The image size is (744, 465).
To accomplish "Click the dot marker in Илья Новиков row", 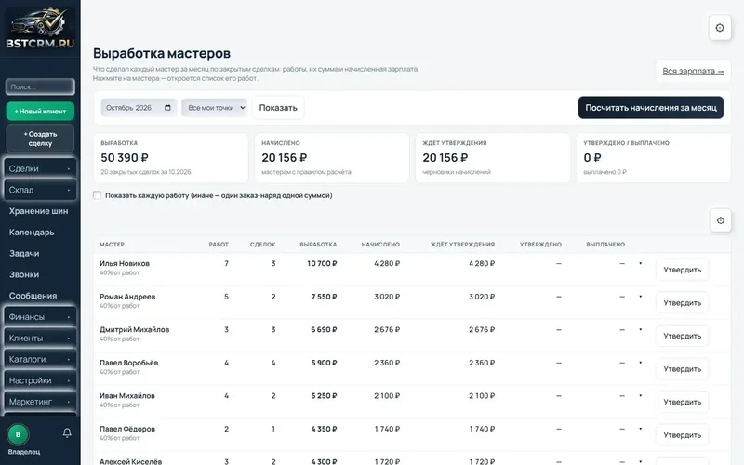I will click(640, 263).
